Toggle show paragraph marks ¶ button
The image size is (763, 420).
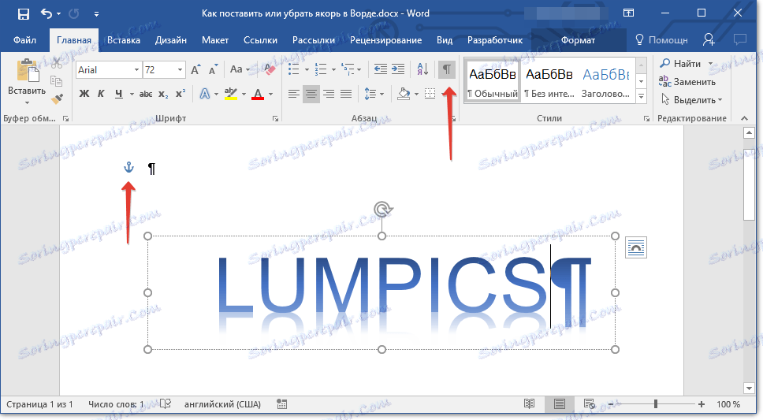(x=447, y=69)
